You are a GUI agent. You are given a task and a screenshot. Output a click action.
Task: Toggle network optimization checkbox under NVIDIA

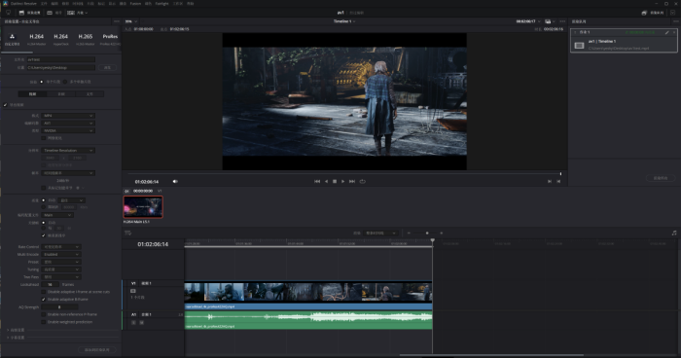(44, 138)
